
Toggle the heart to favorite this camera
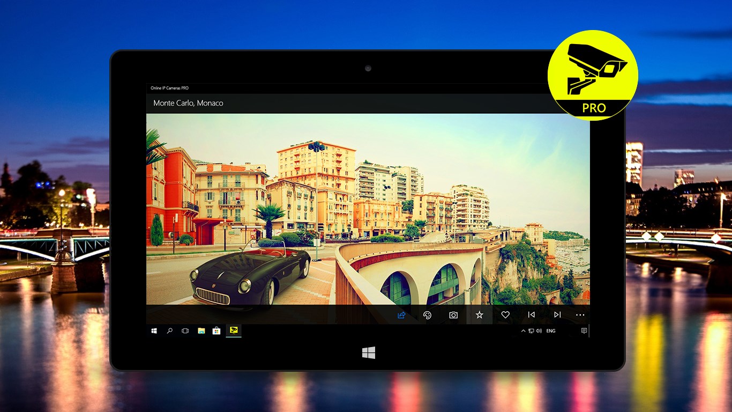tap(505, 315)
